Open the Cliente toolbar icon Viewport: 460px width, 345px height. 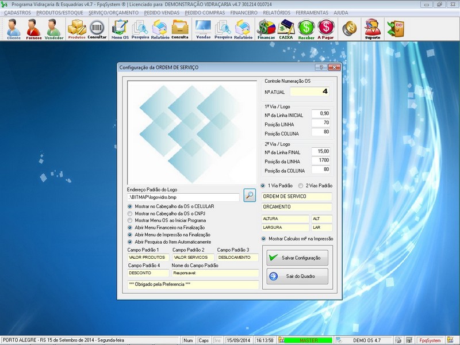13,28
